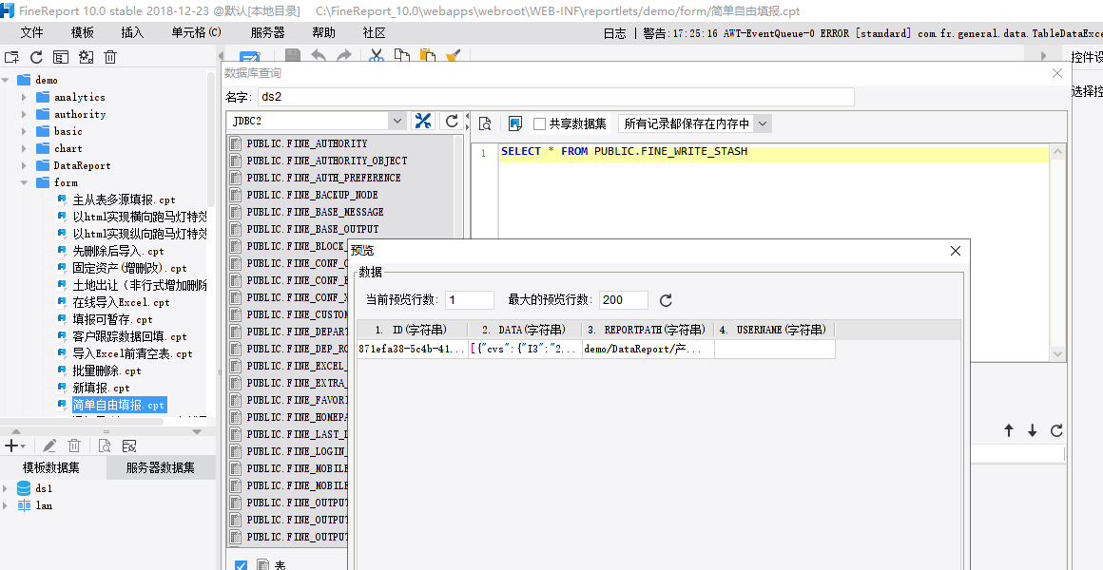The height and width of the screenshot is (570, 1103).
Task: Switch to 模板数据集 tab
Action: coord(50,468)
